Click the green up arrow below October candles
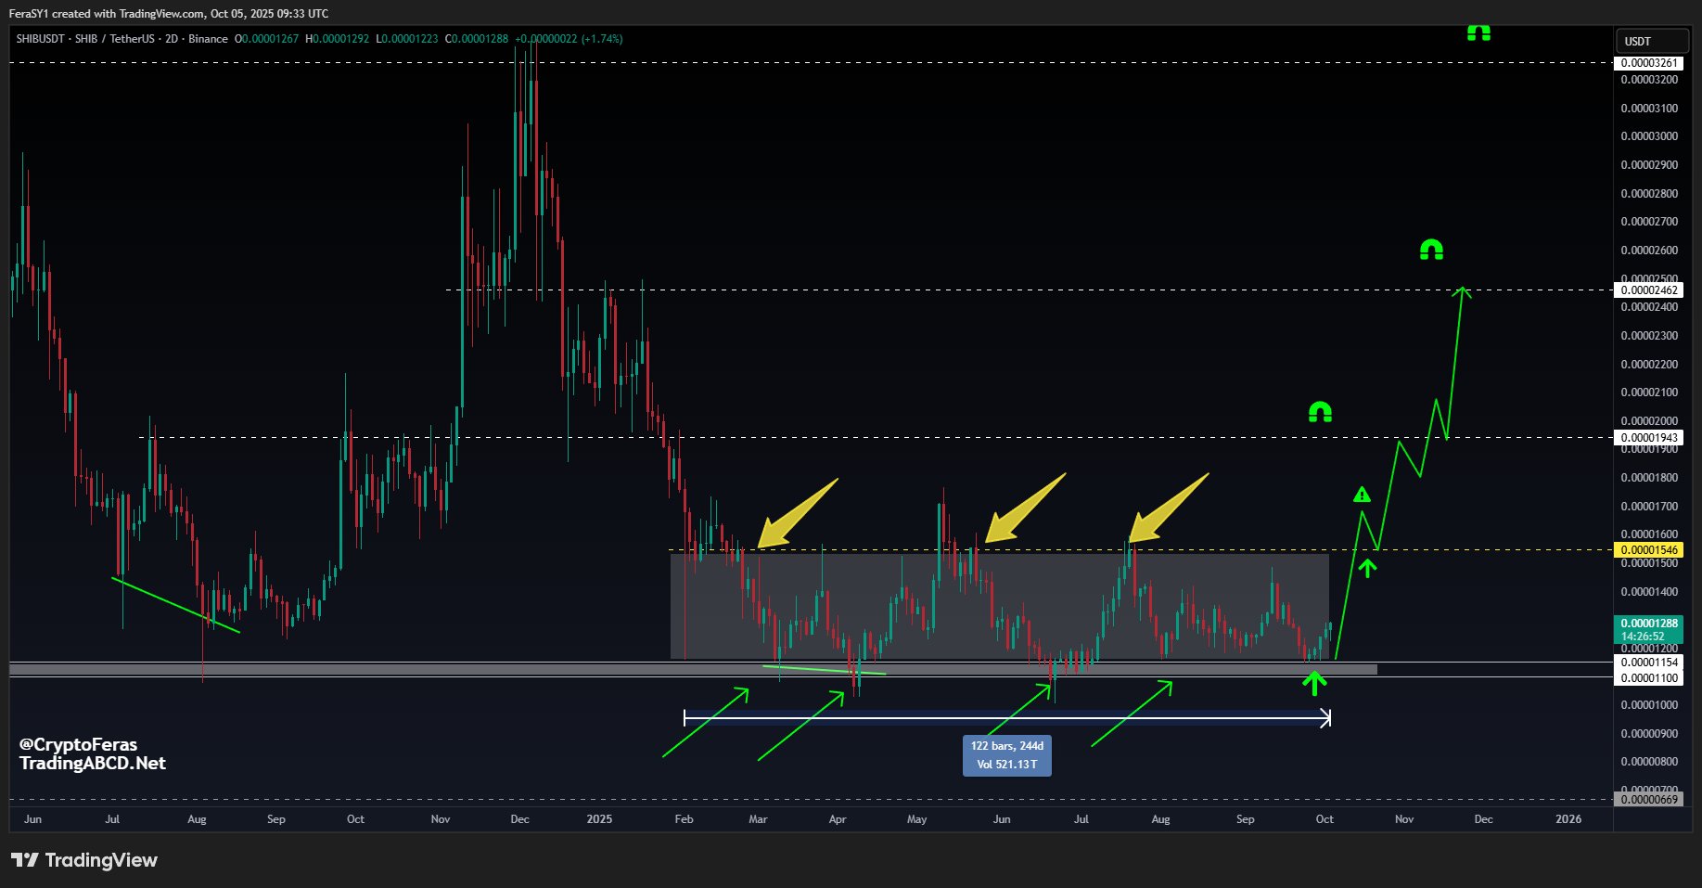Screen dimensions: 1702x888 tap(1315, 685)
